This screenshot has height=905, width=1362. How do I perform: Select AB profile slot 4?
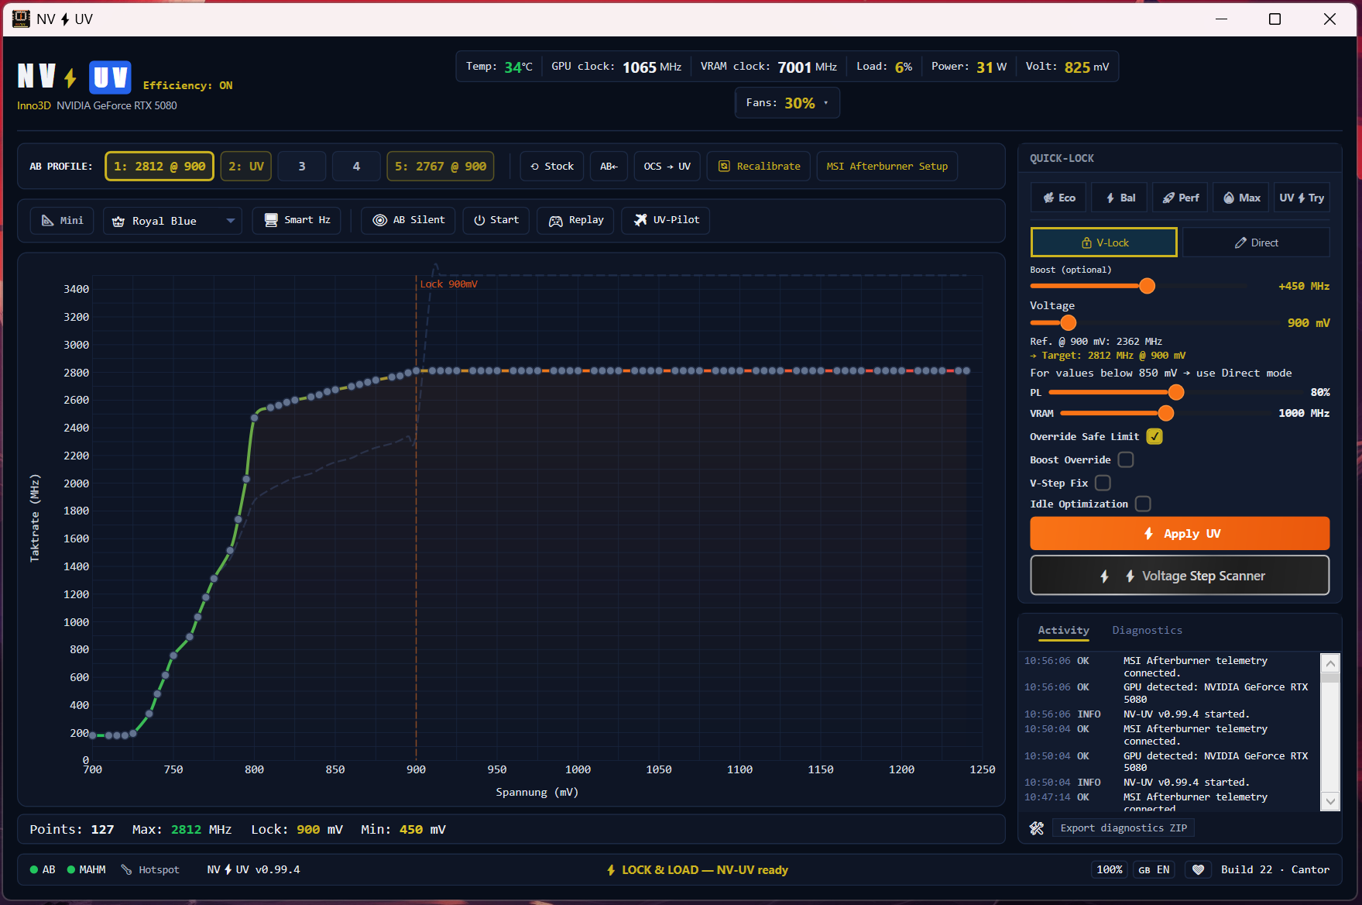pyautogui.click(x=356, y=167)
